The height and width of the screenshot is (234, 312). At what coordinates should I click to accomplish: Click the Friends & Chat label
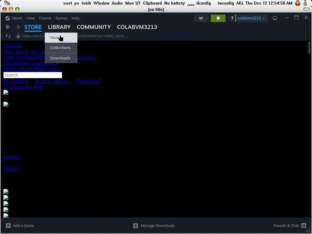click(x=286, y=225)
